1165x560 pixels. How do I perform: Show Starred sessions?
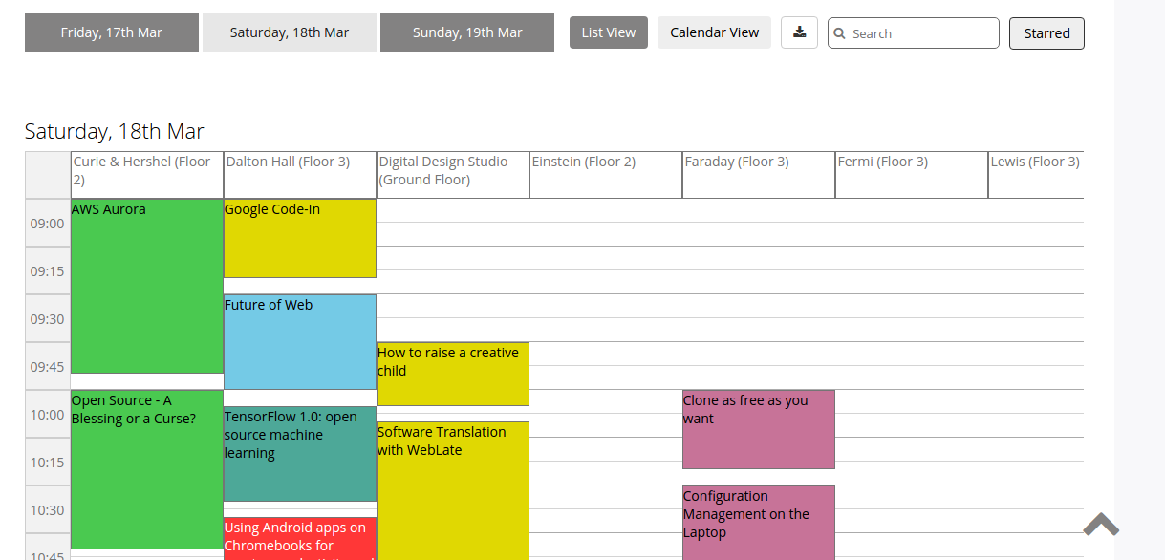[x=1046, y=33]
